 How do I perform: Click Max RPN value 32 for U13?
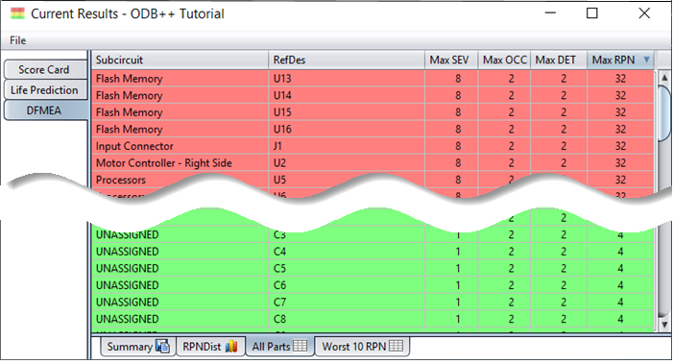click(x=620, y=79)
